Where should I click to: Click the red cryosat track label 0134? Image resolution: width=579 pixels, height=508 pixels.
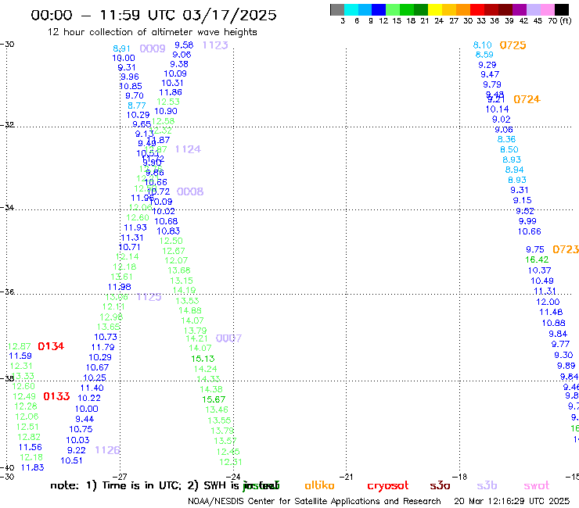51,346
